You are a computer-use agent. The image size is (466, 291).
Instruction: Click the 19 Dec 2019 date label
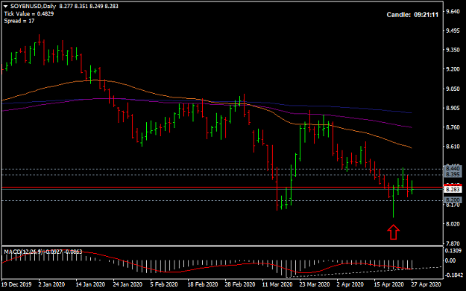pyautogui.click(x=16, y=284)
